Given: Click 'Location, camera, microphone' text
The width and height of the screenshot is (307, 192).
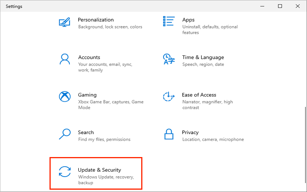Looking at the screenshot, I should 213,139.
